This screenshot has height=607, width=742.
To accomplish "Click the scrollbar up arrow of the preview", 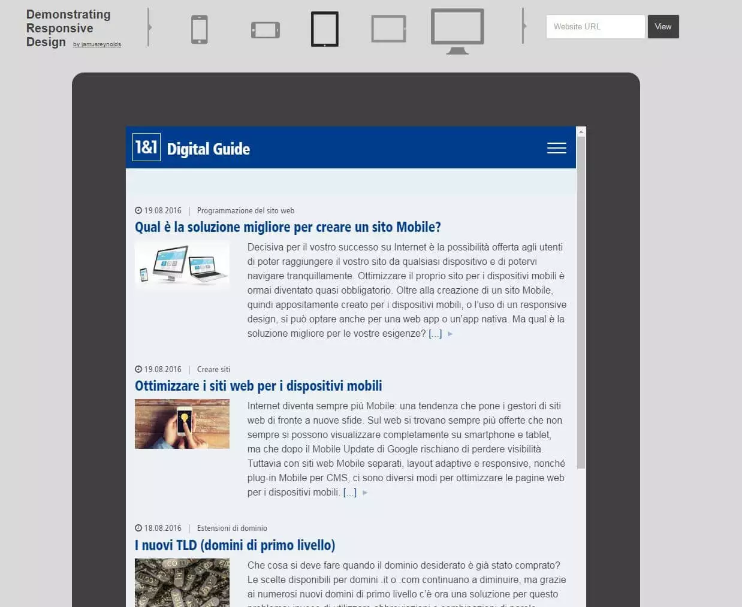I will coord(581,132).
